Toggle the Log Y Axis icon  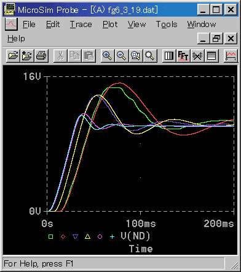[211, 56]
